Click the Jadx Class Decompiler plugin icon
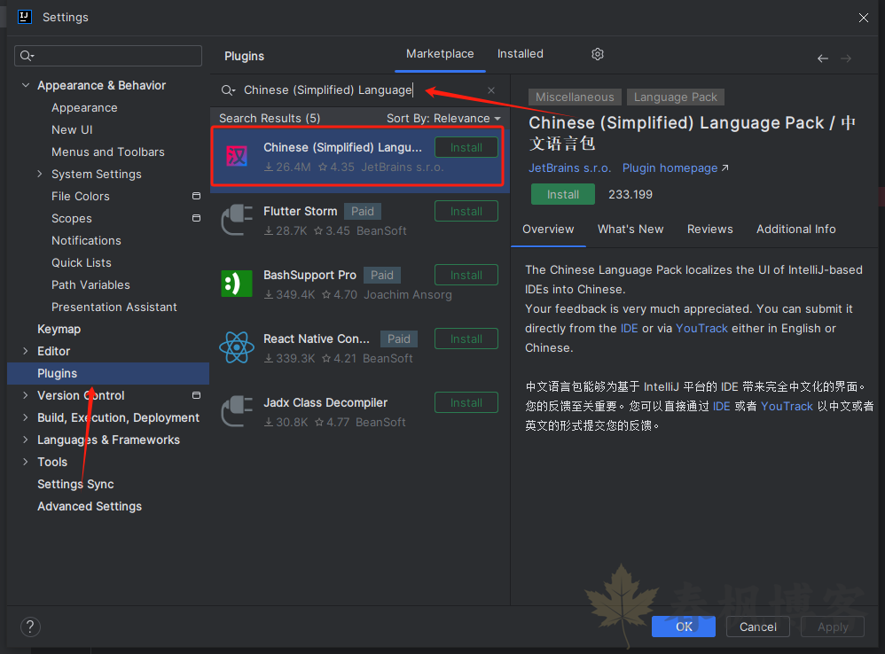The width and height of the screenshot is (885, 654). click(x=237, y=411)
